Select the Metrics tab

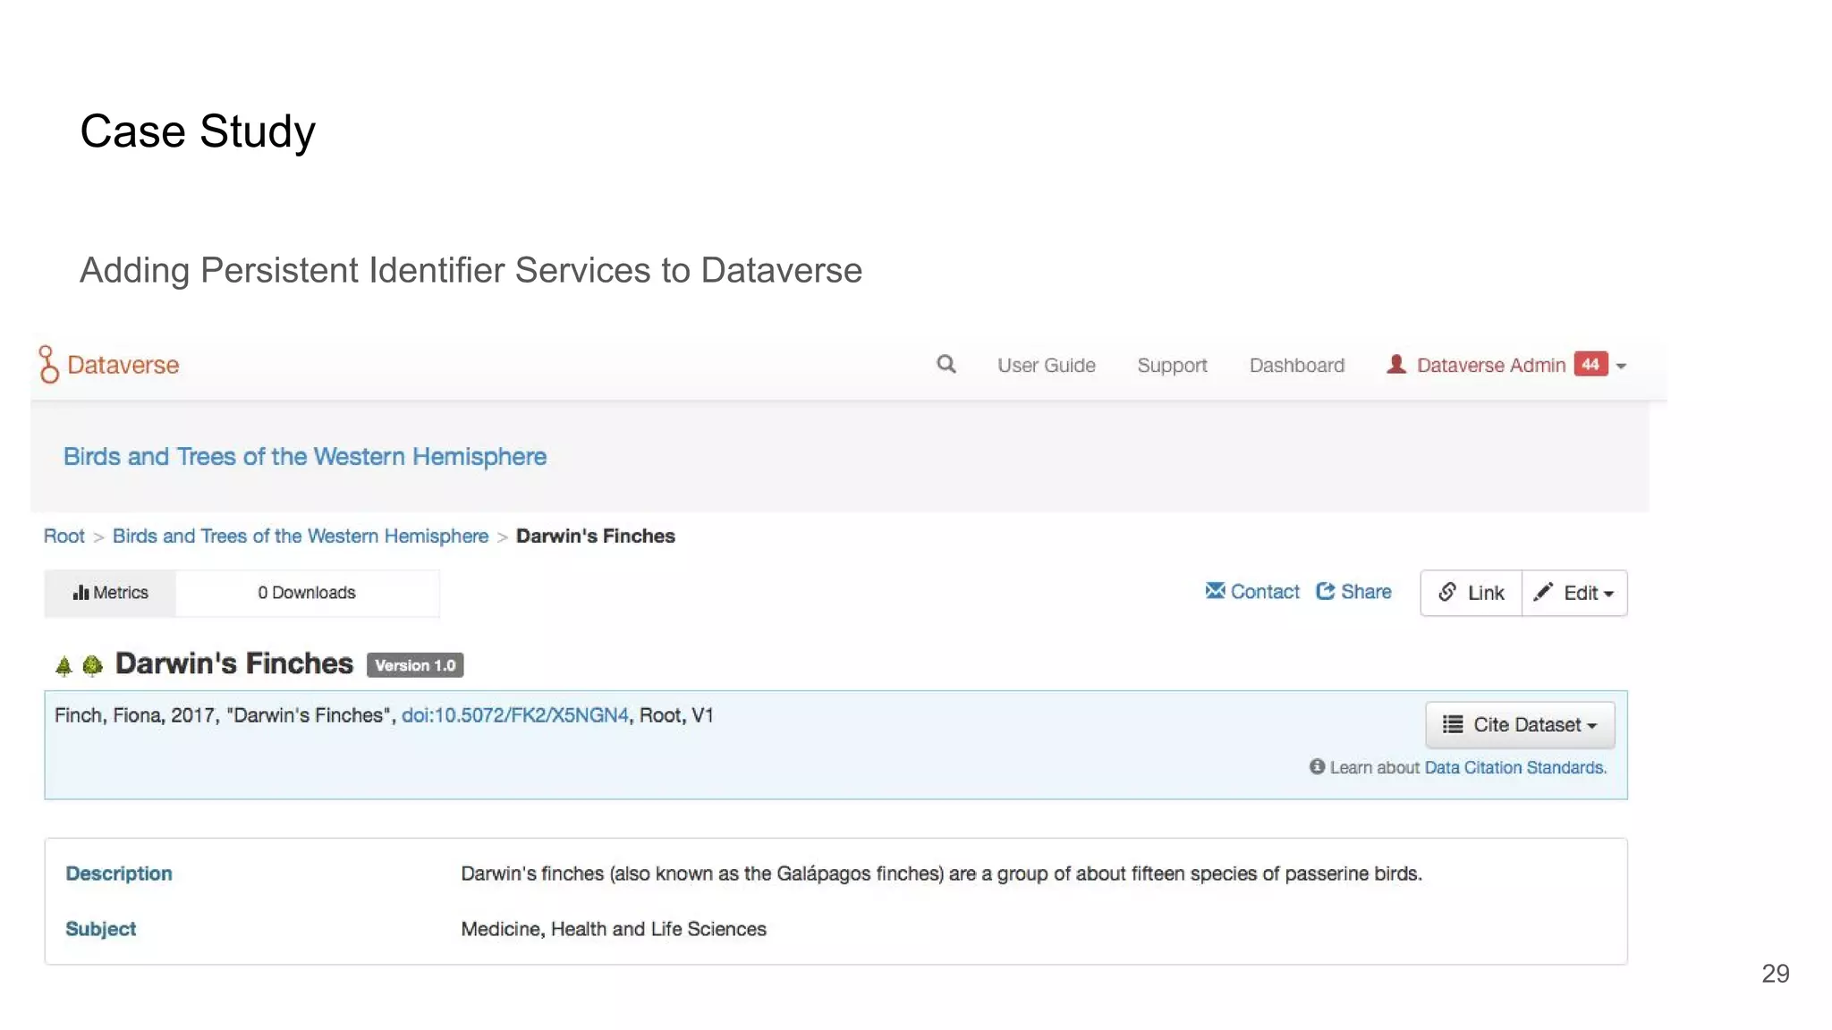[x=110, y=593]
